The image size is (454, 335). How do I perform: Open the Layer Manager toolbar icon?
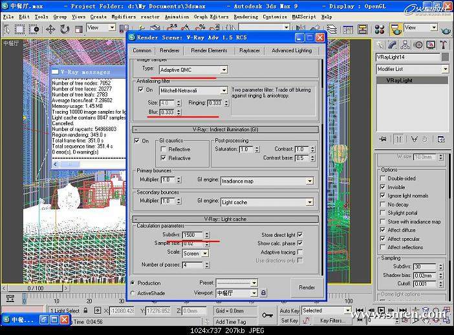(x=333, y=29)
